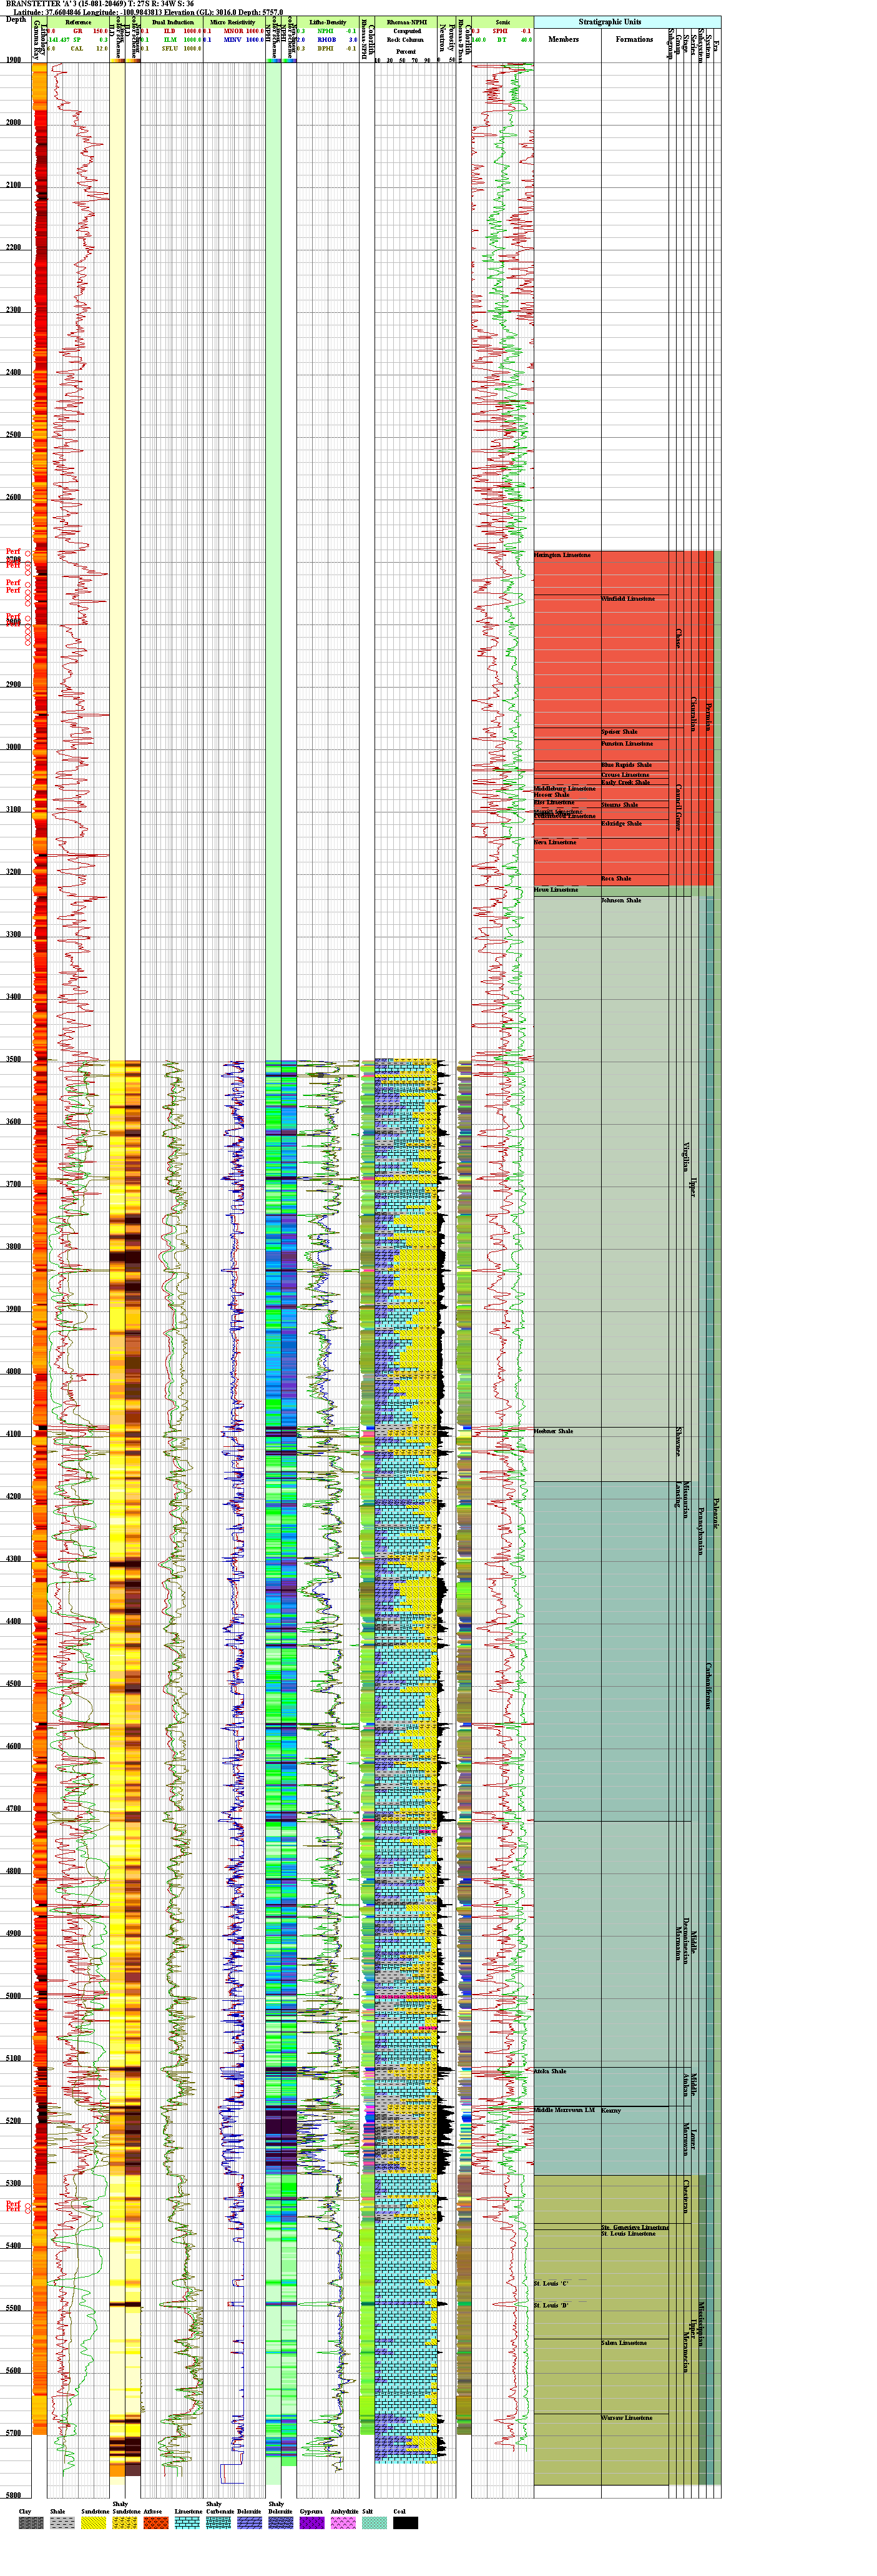Click the Formations column heading
877x2576 pixels.
(x=634, y=40)
